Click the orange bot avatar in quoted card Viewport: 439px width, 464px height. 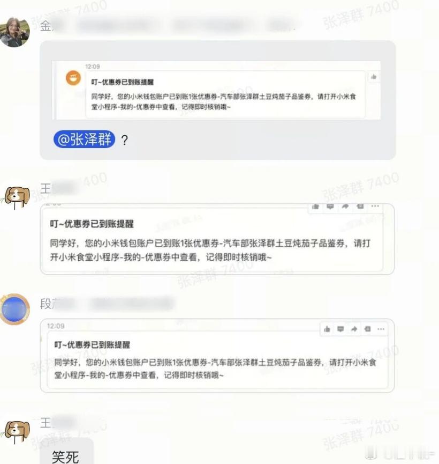[x=73, y=78]
